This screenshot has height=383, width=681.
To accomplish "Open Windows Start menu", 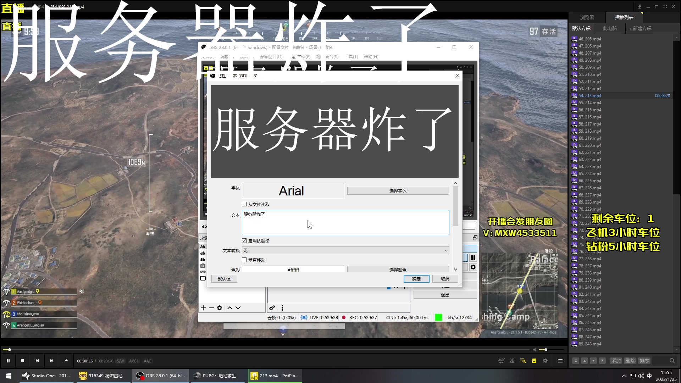I will 9,376.
